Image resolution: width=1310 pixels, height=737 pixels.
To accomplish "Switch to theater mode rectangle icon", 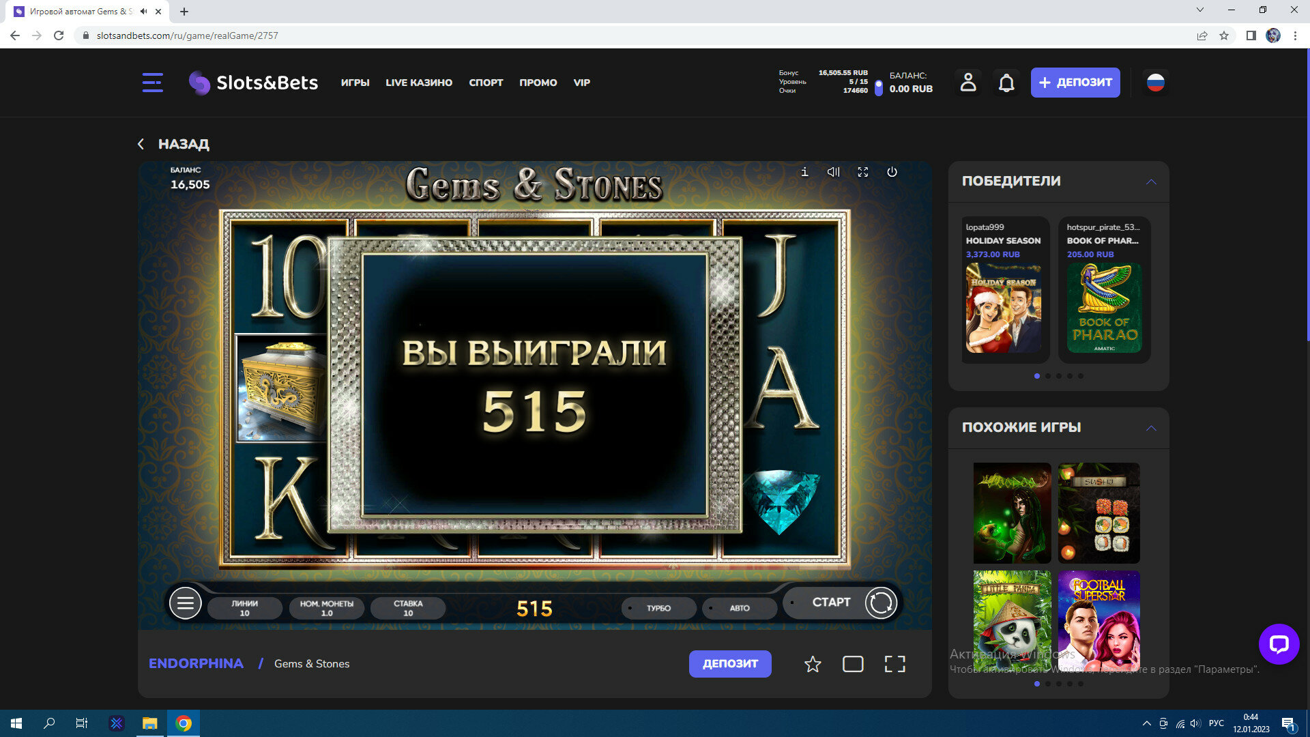I will 853,664.
